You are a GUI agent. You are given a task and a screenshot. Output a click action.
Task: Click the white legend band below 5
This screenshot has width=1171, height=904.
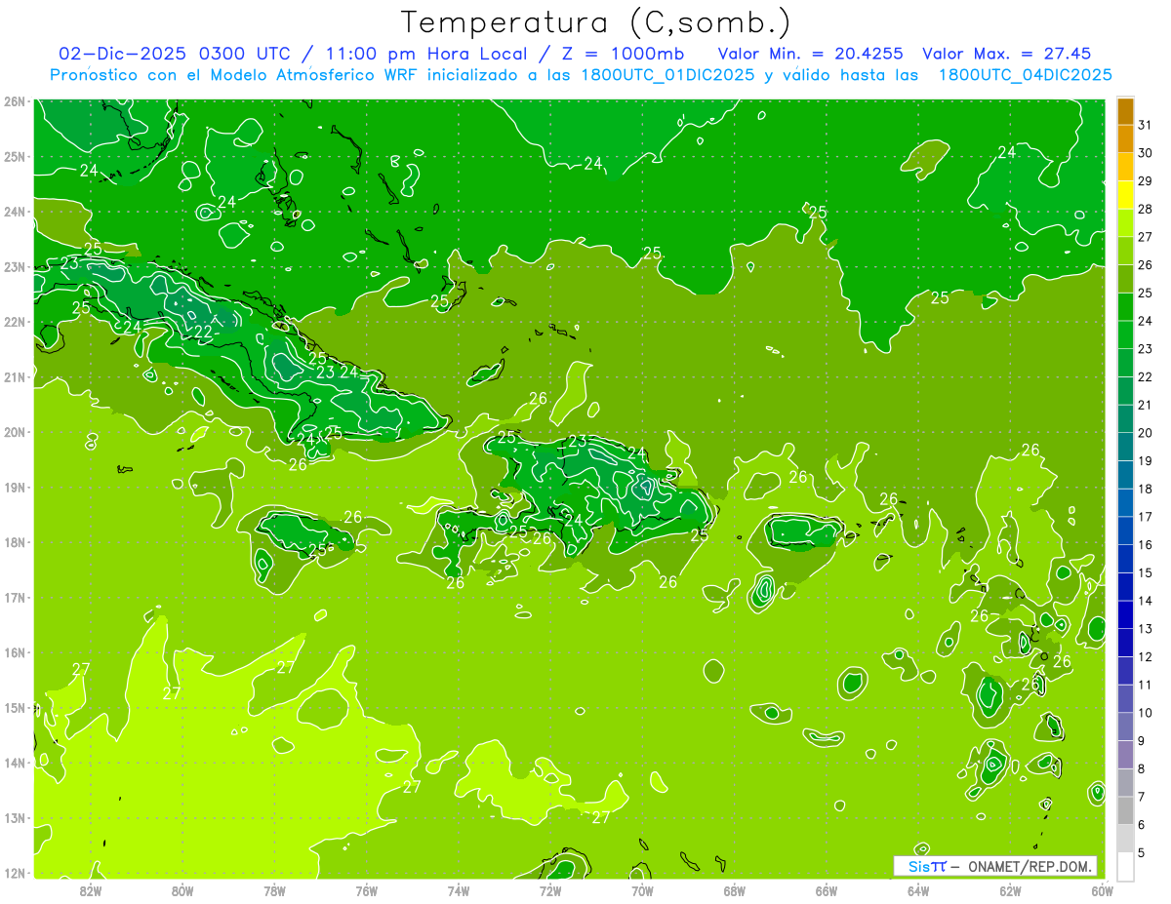1125,866
